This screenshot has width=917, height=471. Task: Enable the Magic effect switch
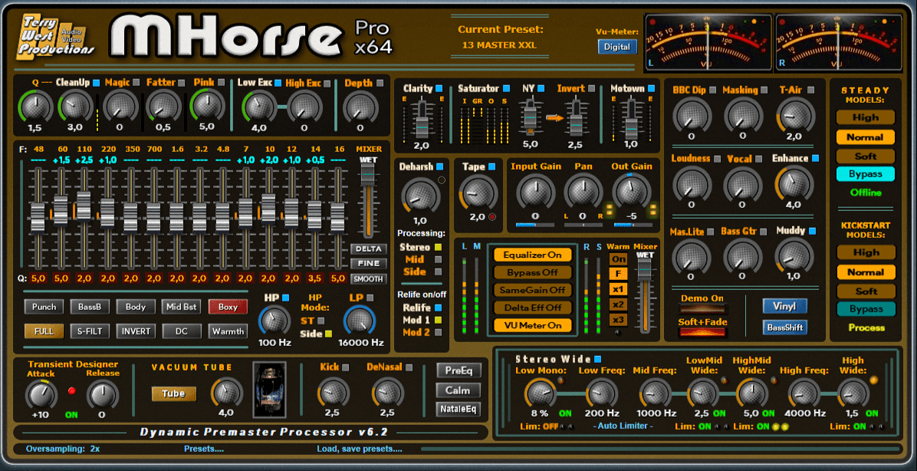(x=136, y=83)
